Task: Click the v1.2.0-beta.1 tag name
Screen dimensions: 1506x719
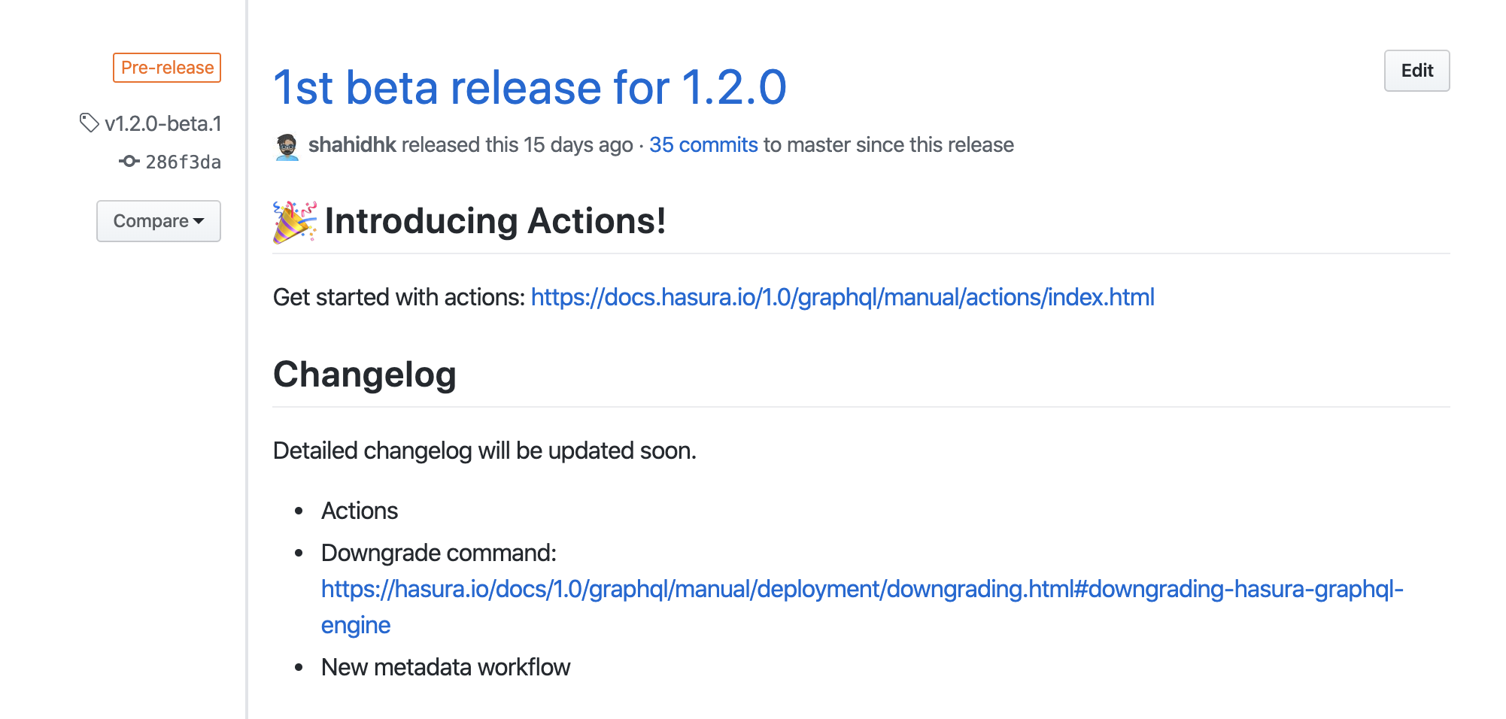Action: [163, 123]
